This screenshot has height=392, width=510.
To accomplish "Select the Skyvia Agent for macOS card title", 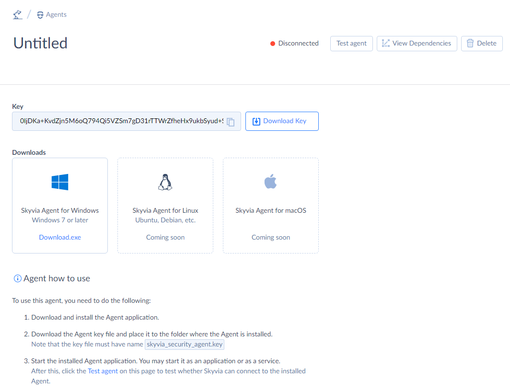I will 271,210.
